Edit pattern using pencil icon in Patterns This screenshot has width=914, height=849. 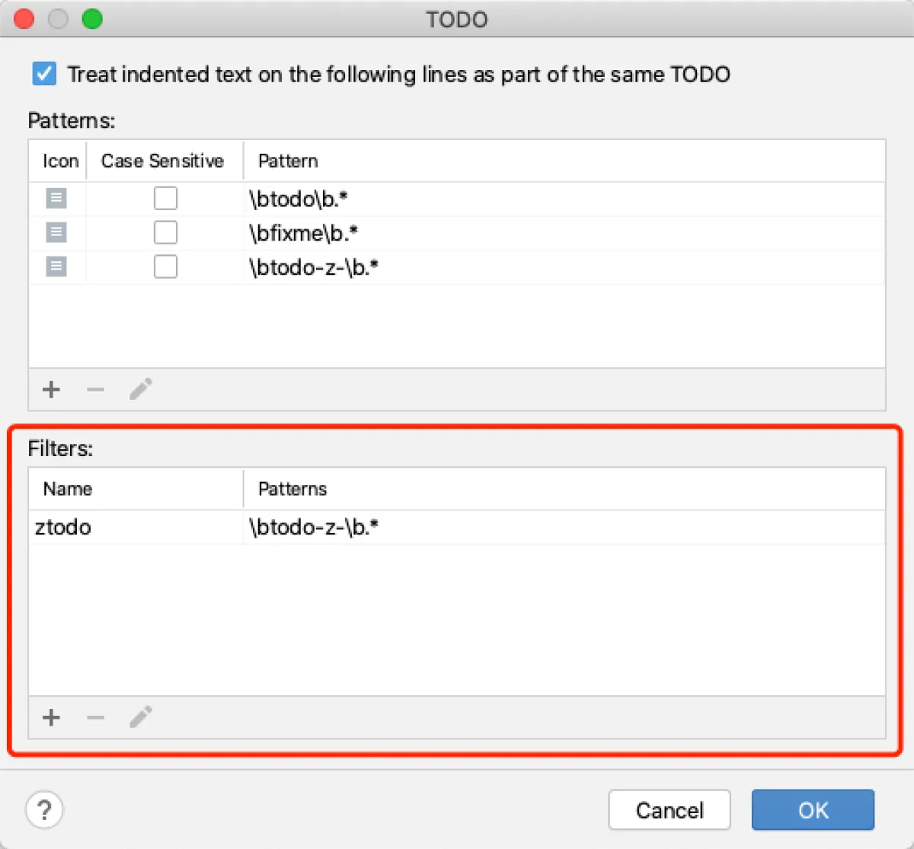click(x=141, y=389)
